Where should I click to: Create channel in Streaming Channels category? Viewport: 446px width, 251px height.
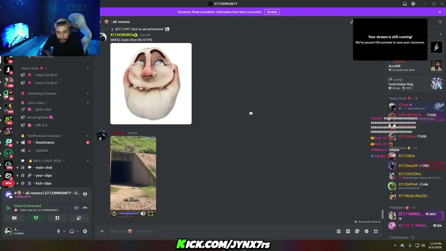(88, 93)
